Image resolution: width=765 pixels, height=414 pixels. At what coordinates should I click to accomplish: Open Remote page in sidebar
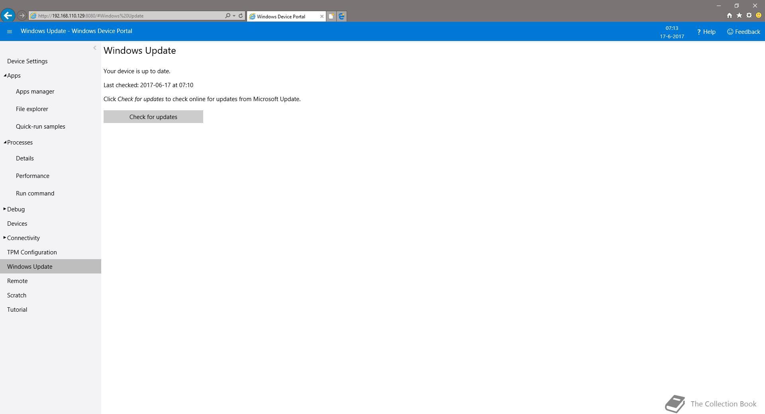click(18, 281)
